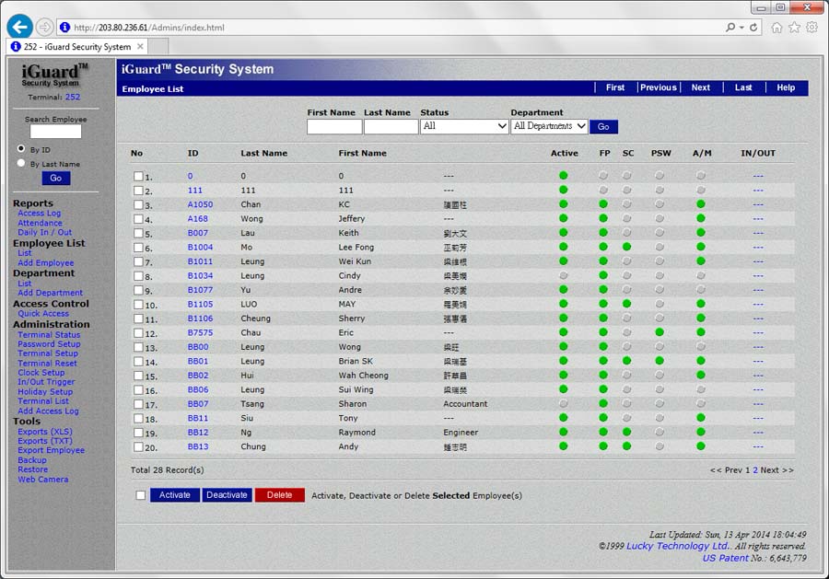
Task: Click the Activate button
Action: (174, 495)
